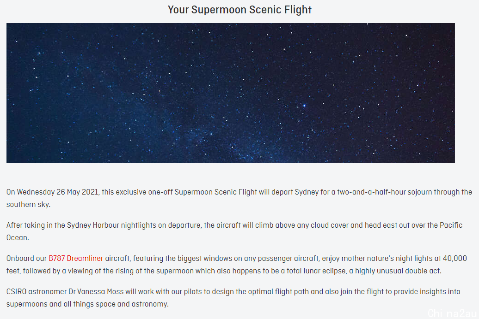The width and height of the screenshot is (479, 319).
Task: Click the word 'CSIRO' in the last paragraph
Action: pos(17,292)
